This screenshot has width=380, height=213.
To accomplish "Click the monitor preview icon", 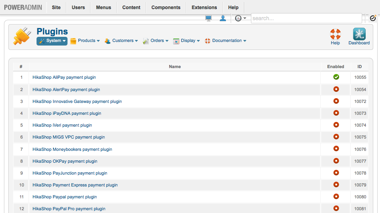I will (208, 18).
